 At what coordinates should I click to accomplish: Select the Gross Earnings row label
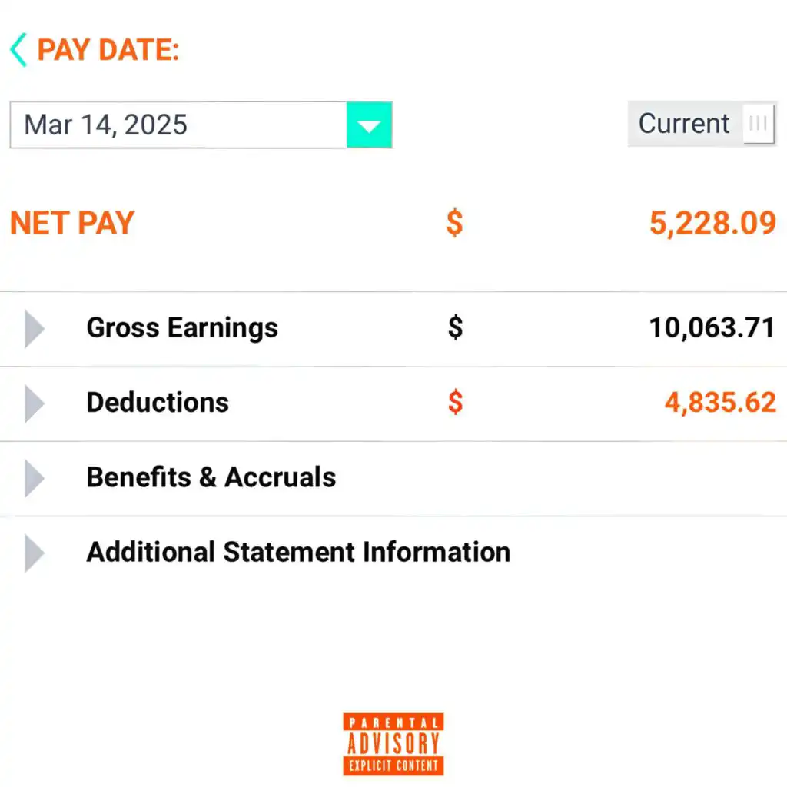182,328
